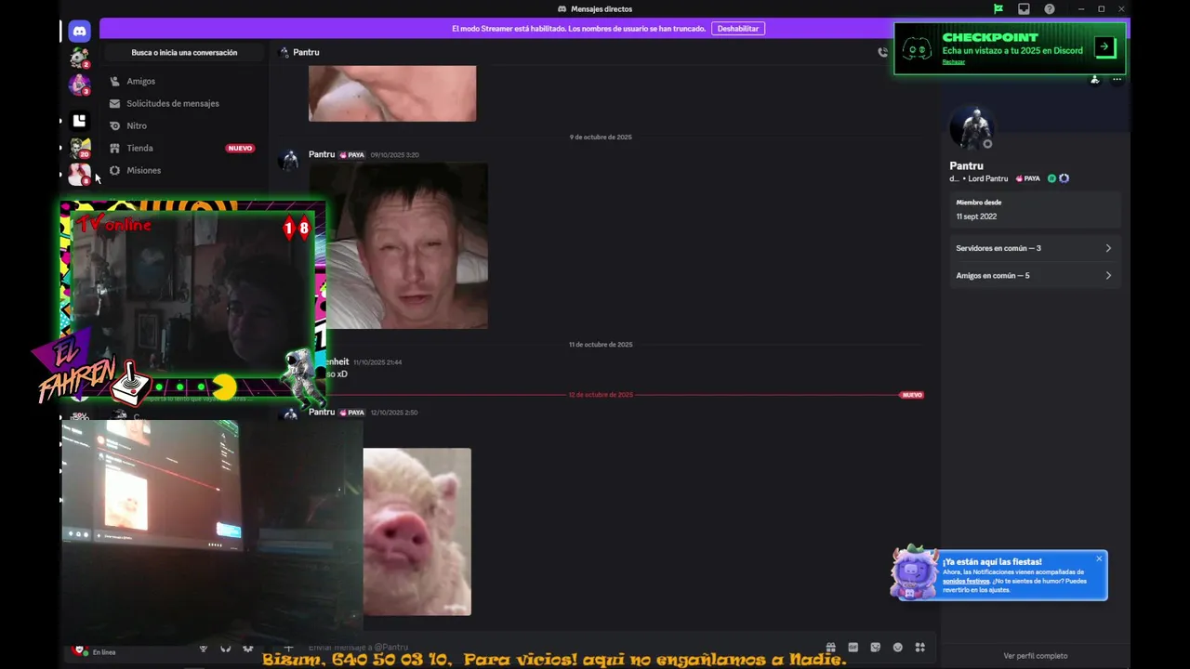Open the sticker picker in message bar

(875, 648)
